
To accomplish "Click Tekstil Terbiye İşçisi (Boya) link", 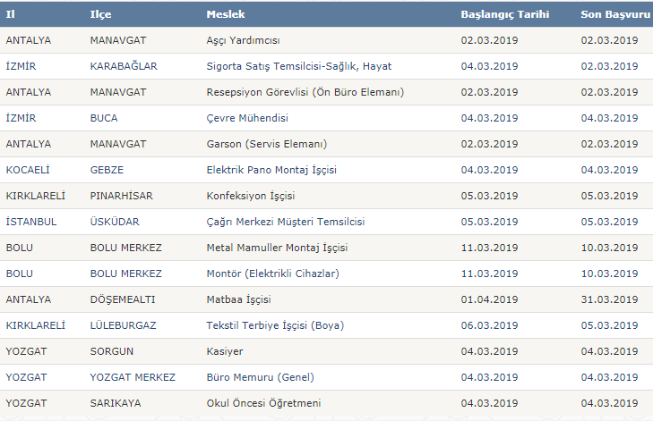I will tap(275, 325).
